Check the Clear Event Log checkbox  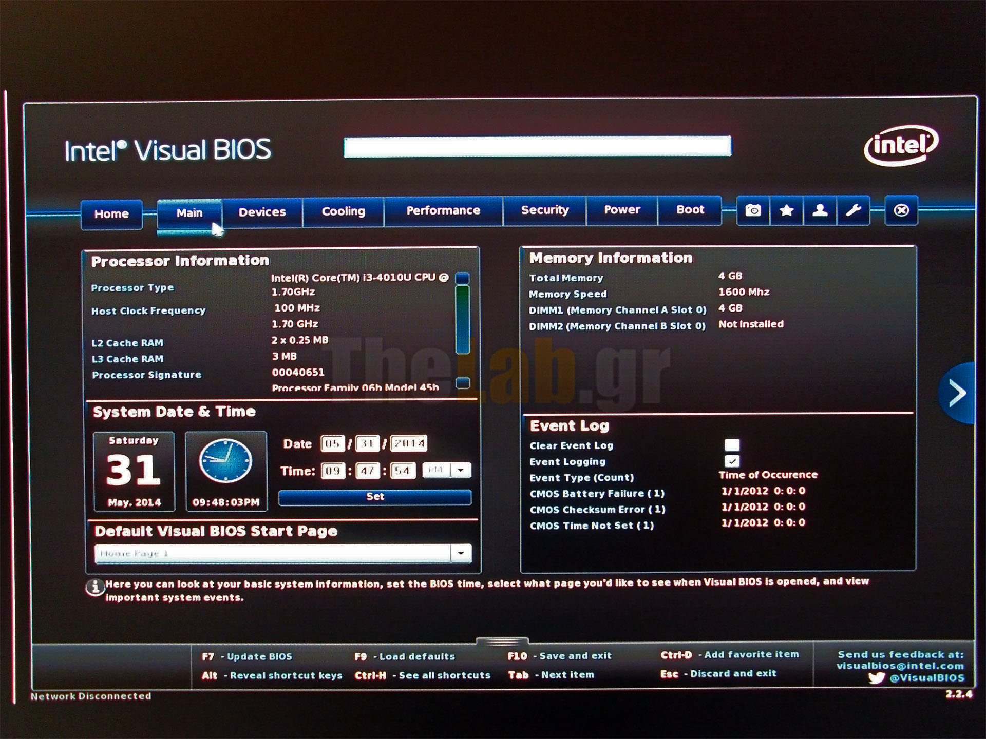[732, 444]
